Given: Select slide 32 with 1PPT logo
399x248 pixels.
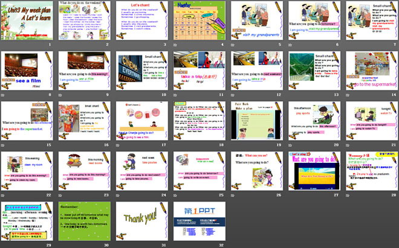Looking at the screenshot, I should click(x=199, y=221).
